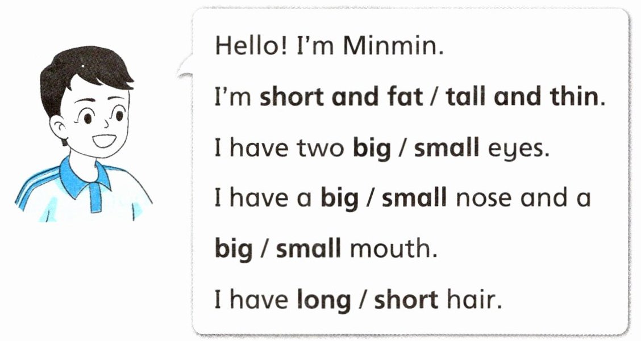Click the word "eyes"
This screenshot has height=341, width=641.
pyautogui.click(x=518, y=149)
